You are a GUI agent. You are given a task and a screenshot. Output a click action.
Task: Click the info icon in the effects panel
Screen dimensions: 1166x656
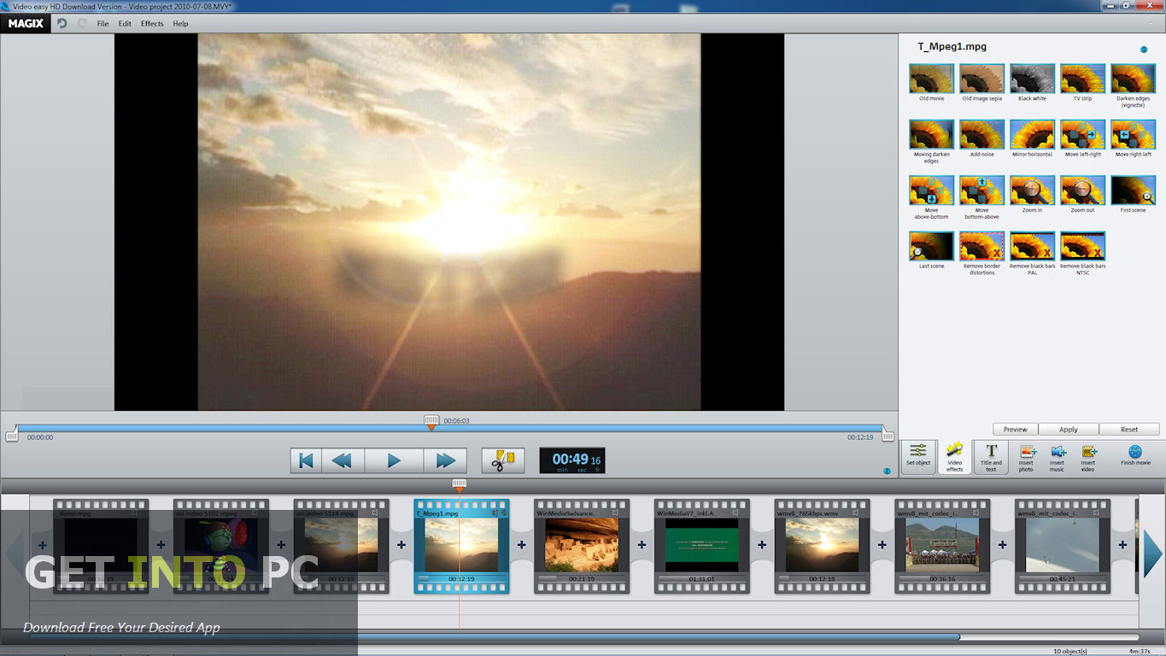[x=1144, y=50]
